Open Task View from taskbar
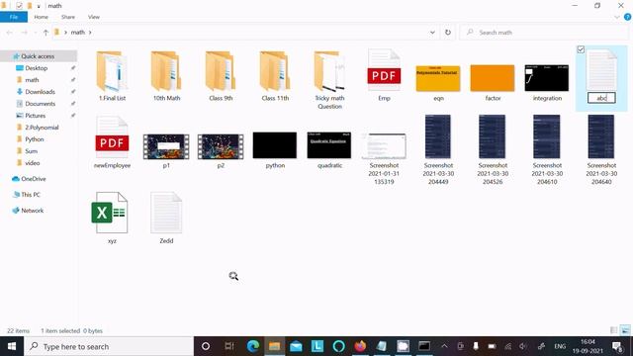This screenshot has width=633, height=356. (x=229, y=346)
